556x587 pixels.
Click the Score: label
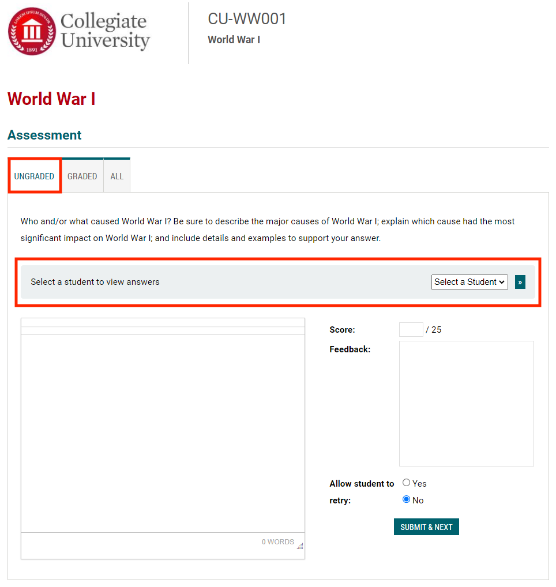pyautogui.click(x=342, y=330)
